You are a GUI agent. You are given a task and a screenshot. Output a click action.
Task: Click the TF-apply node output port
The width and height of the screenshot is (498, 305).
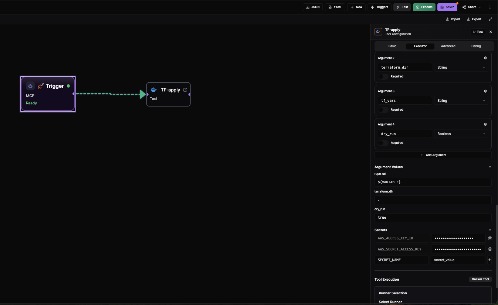[189, 94]
